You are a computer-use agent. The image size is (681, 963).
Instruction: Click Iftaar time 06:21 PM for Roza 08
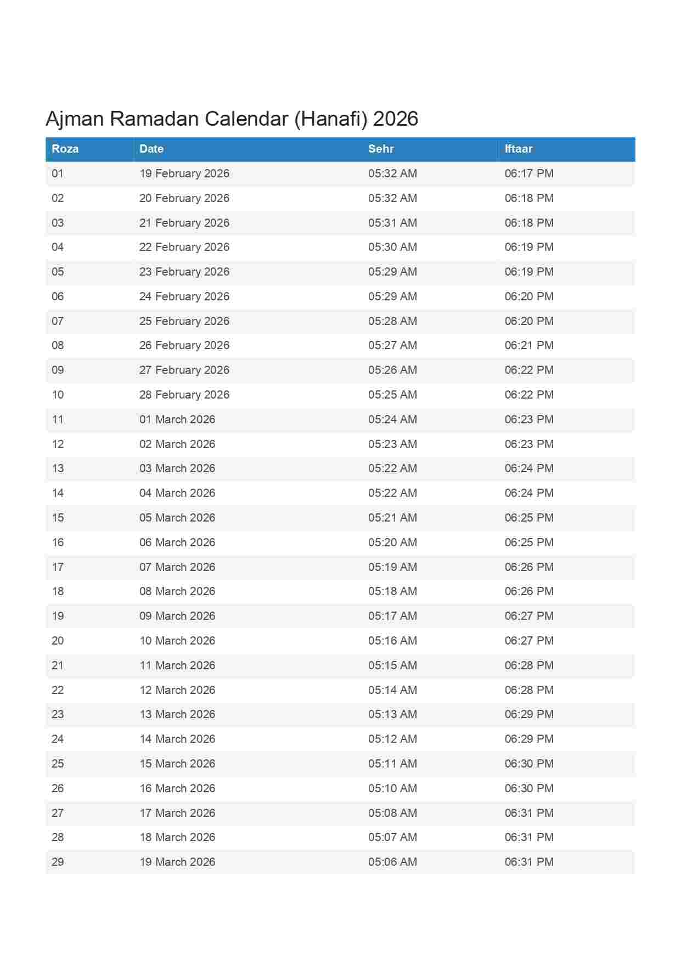(x=529, y=345)
